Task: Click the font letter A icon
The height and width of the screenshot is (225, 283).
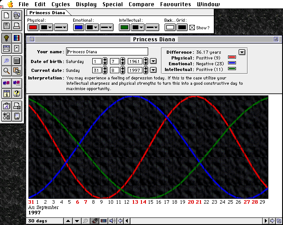Action: tap(7, 106)
